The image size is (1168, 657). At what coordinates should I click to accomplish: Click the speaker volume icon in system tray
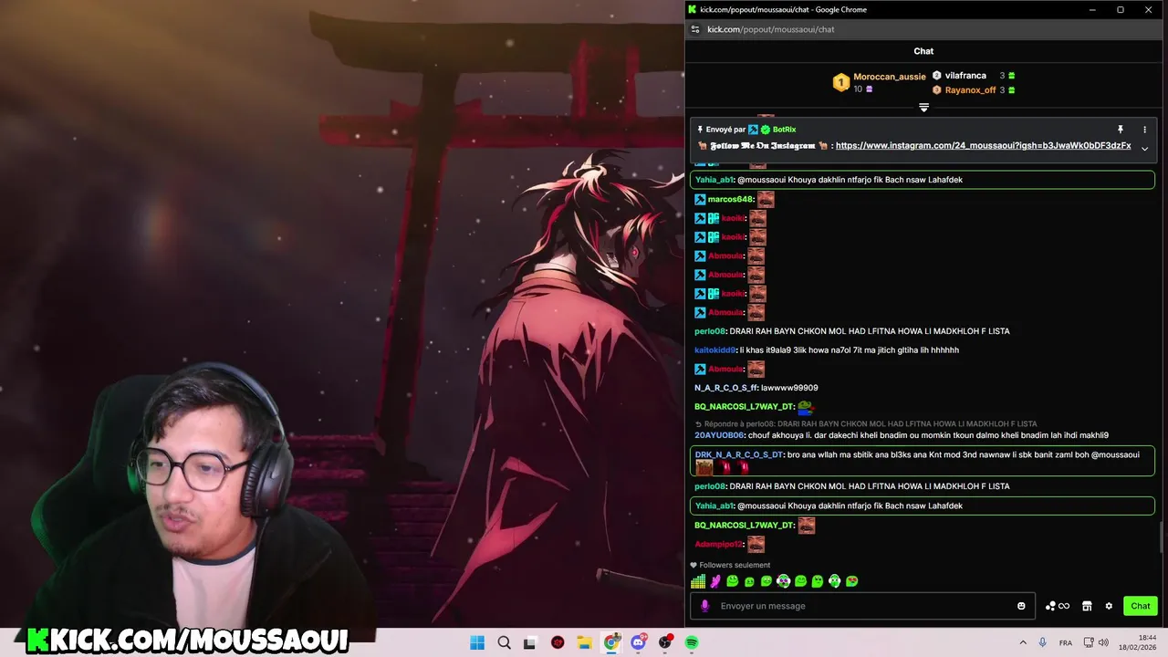(x=1105, y=642)
